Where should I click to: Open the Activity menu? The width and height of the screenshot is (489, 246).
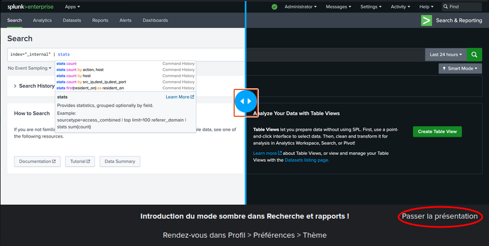pyautogui.click(x=401, y=7)
